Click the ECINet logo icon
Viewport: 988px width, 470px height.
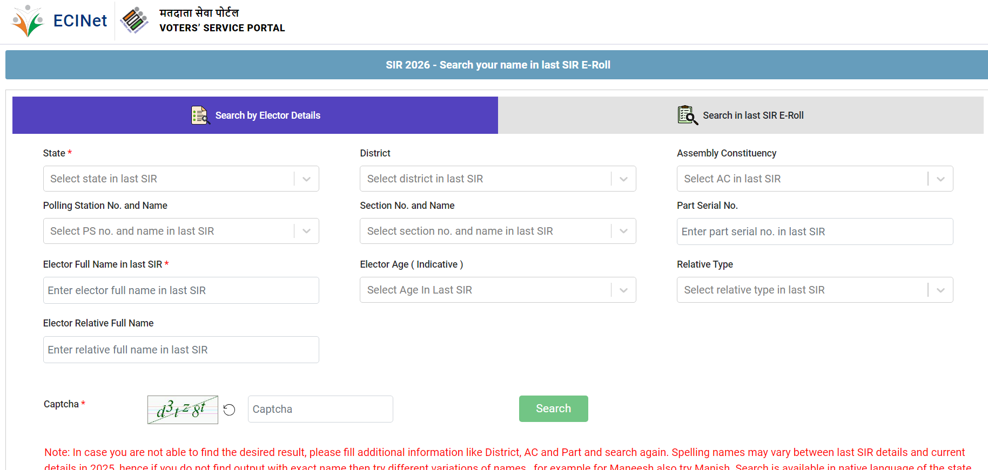[28, 21]
